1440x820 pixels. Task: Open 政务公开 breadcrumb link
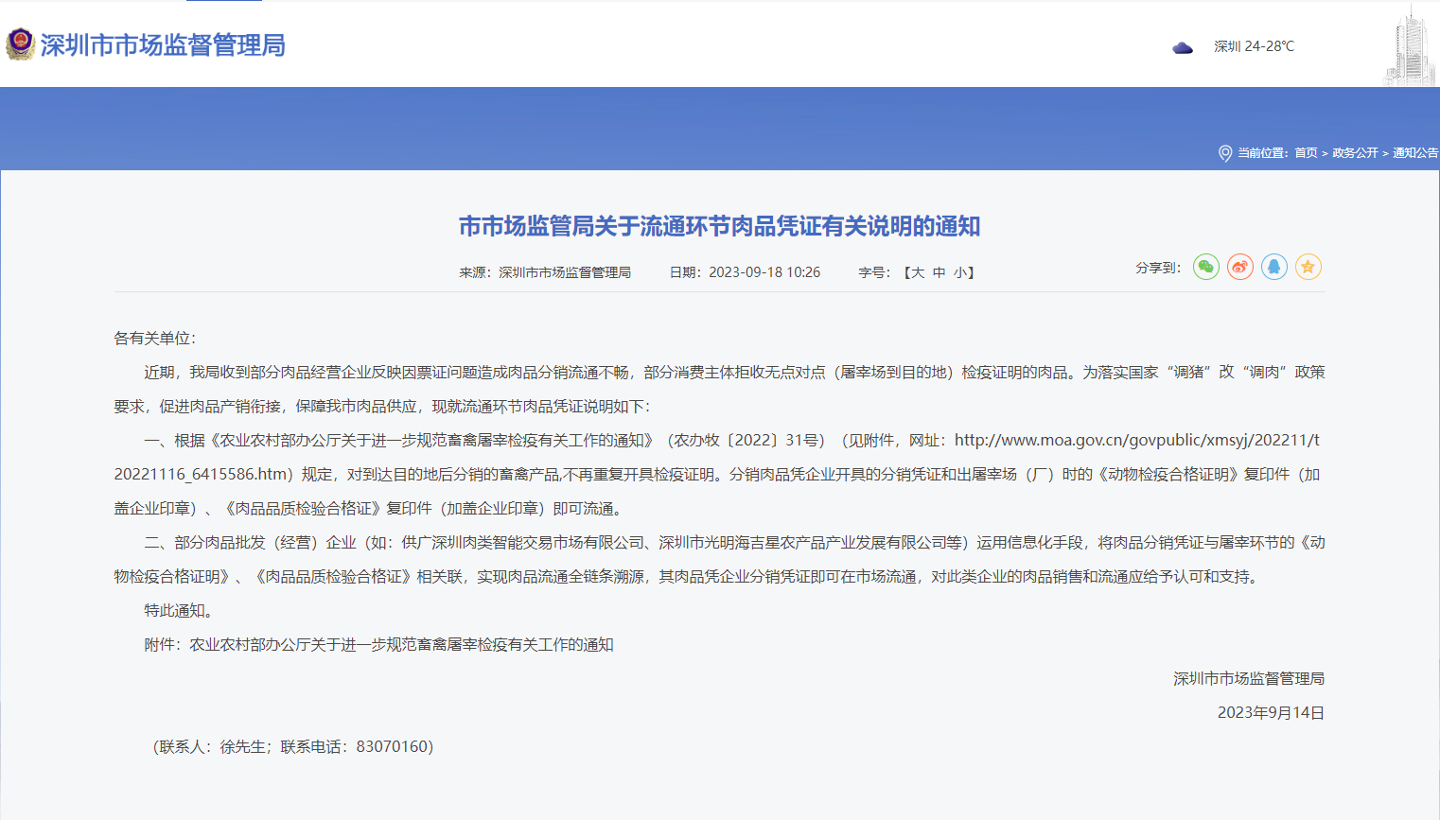(1355, 153)
